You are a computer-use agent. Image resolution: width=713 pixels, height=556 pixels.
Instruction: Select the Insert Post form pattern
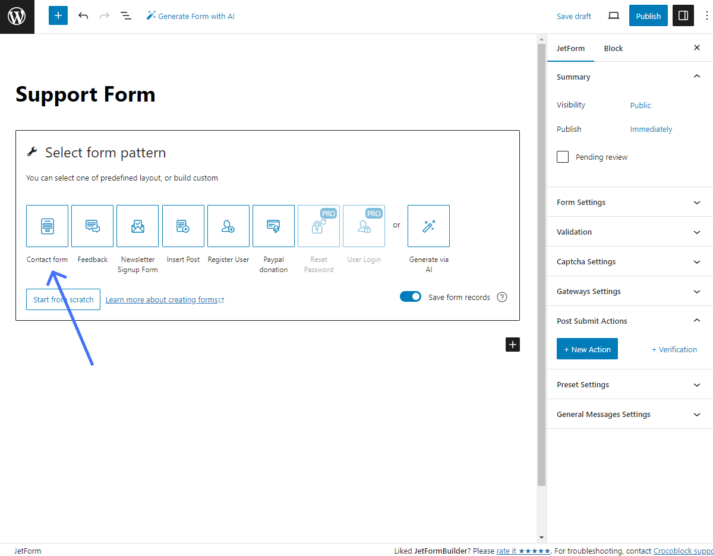tap(183, 226)
